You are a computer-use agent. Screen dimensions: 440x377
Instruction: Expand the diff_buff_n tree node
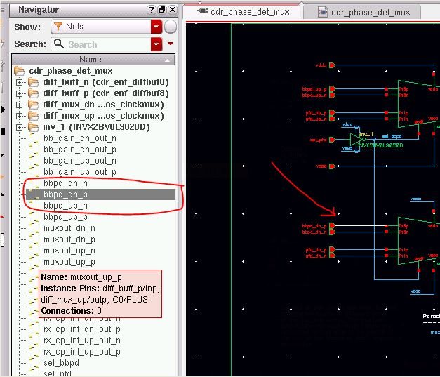pyautogui.click(x=20, y=82)
